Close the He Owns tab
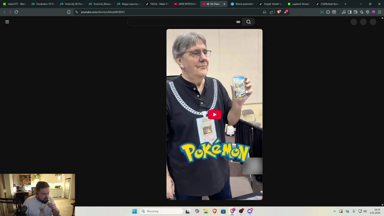The width and height of the screenshot is (384, 216). pyautogui.click(x=224, y=4)
